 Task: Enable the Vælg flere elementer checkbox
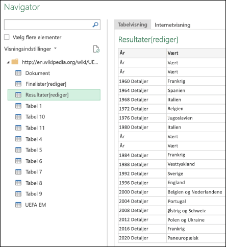[x=7, y=37]
